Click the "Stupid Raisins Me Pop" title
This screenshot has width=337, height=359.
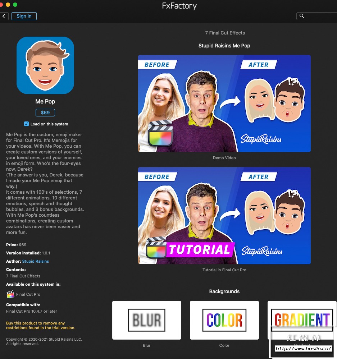[224, 46]
